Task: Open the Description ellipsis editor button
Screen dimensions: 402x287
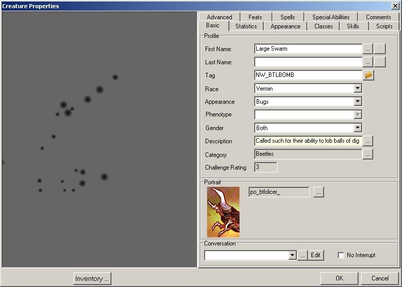Action: pos(368,141)
